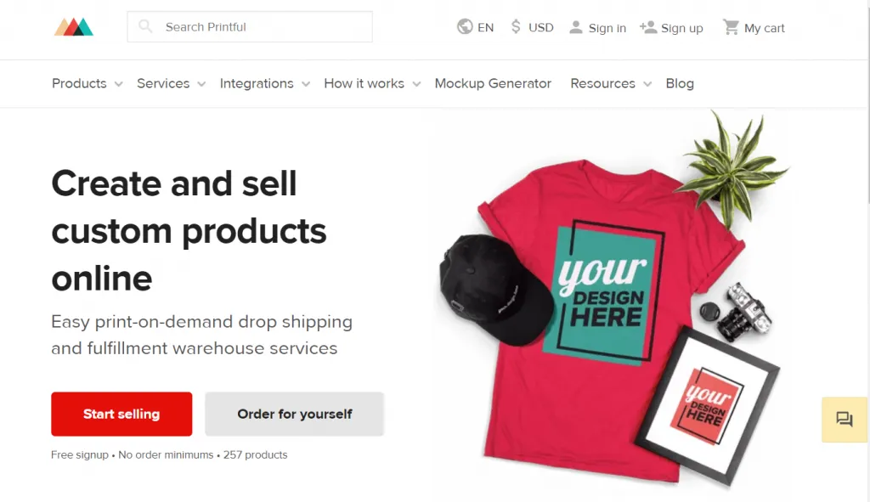Image resolution: width=870 pixels, height=502 pixels.
Task: Open the shopping cart icon
Action: pyautogui.click(x=731, y=27)
